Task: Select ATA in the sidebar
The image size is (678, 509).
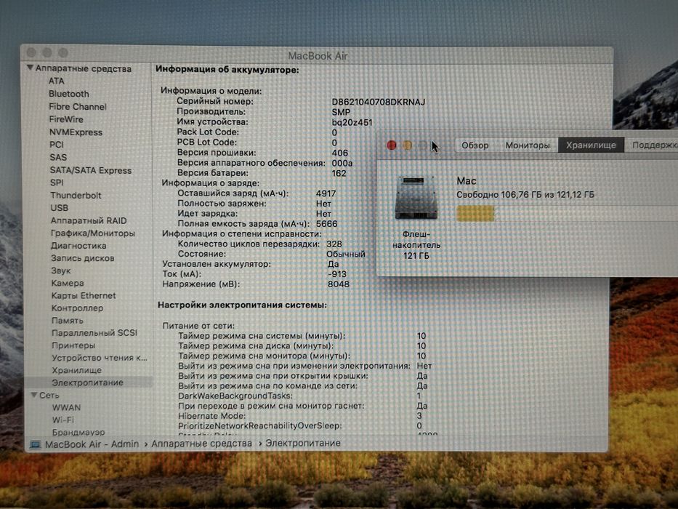Action: [56, 81]
